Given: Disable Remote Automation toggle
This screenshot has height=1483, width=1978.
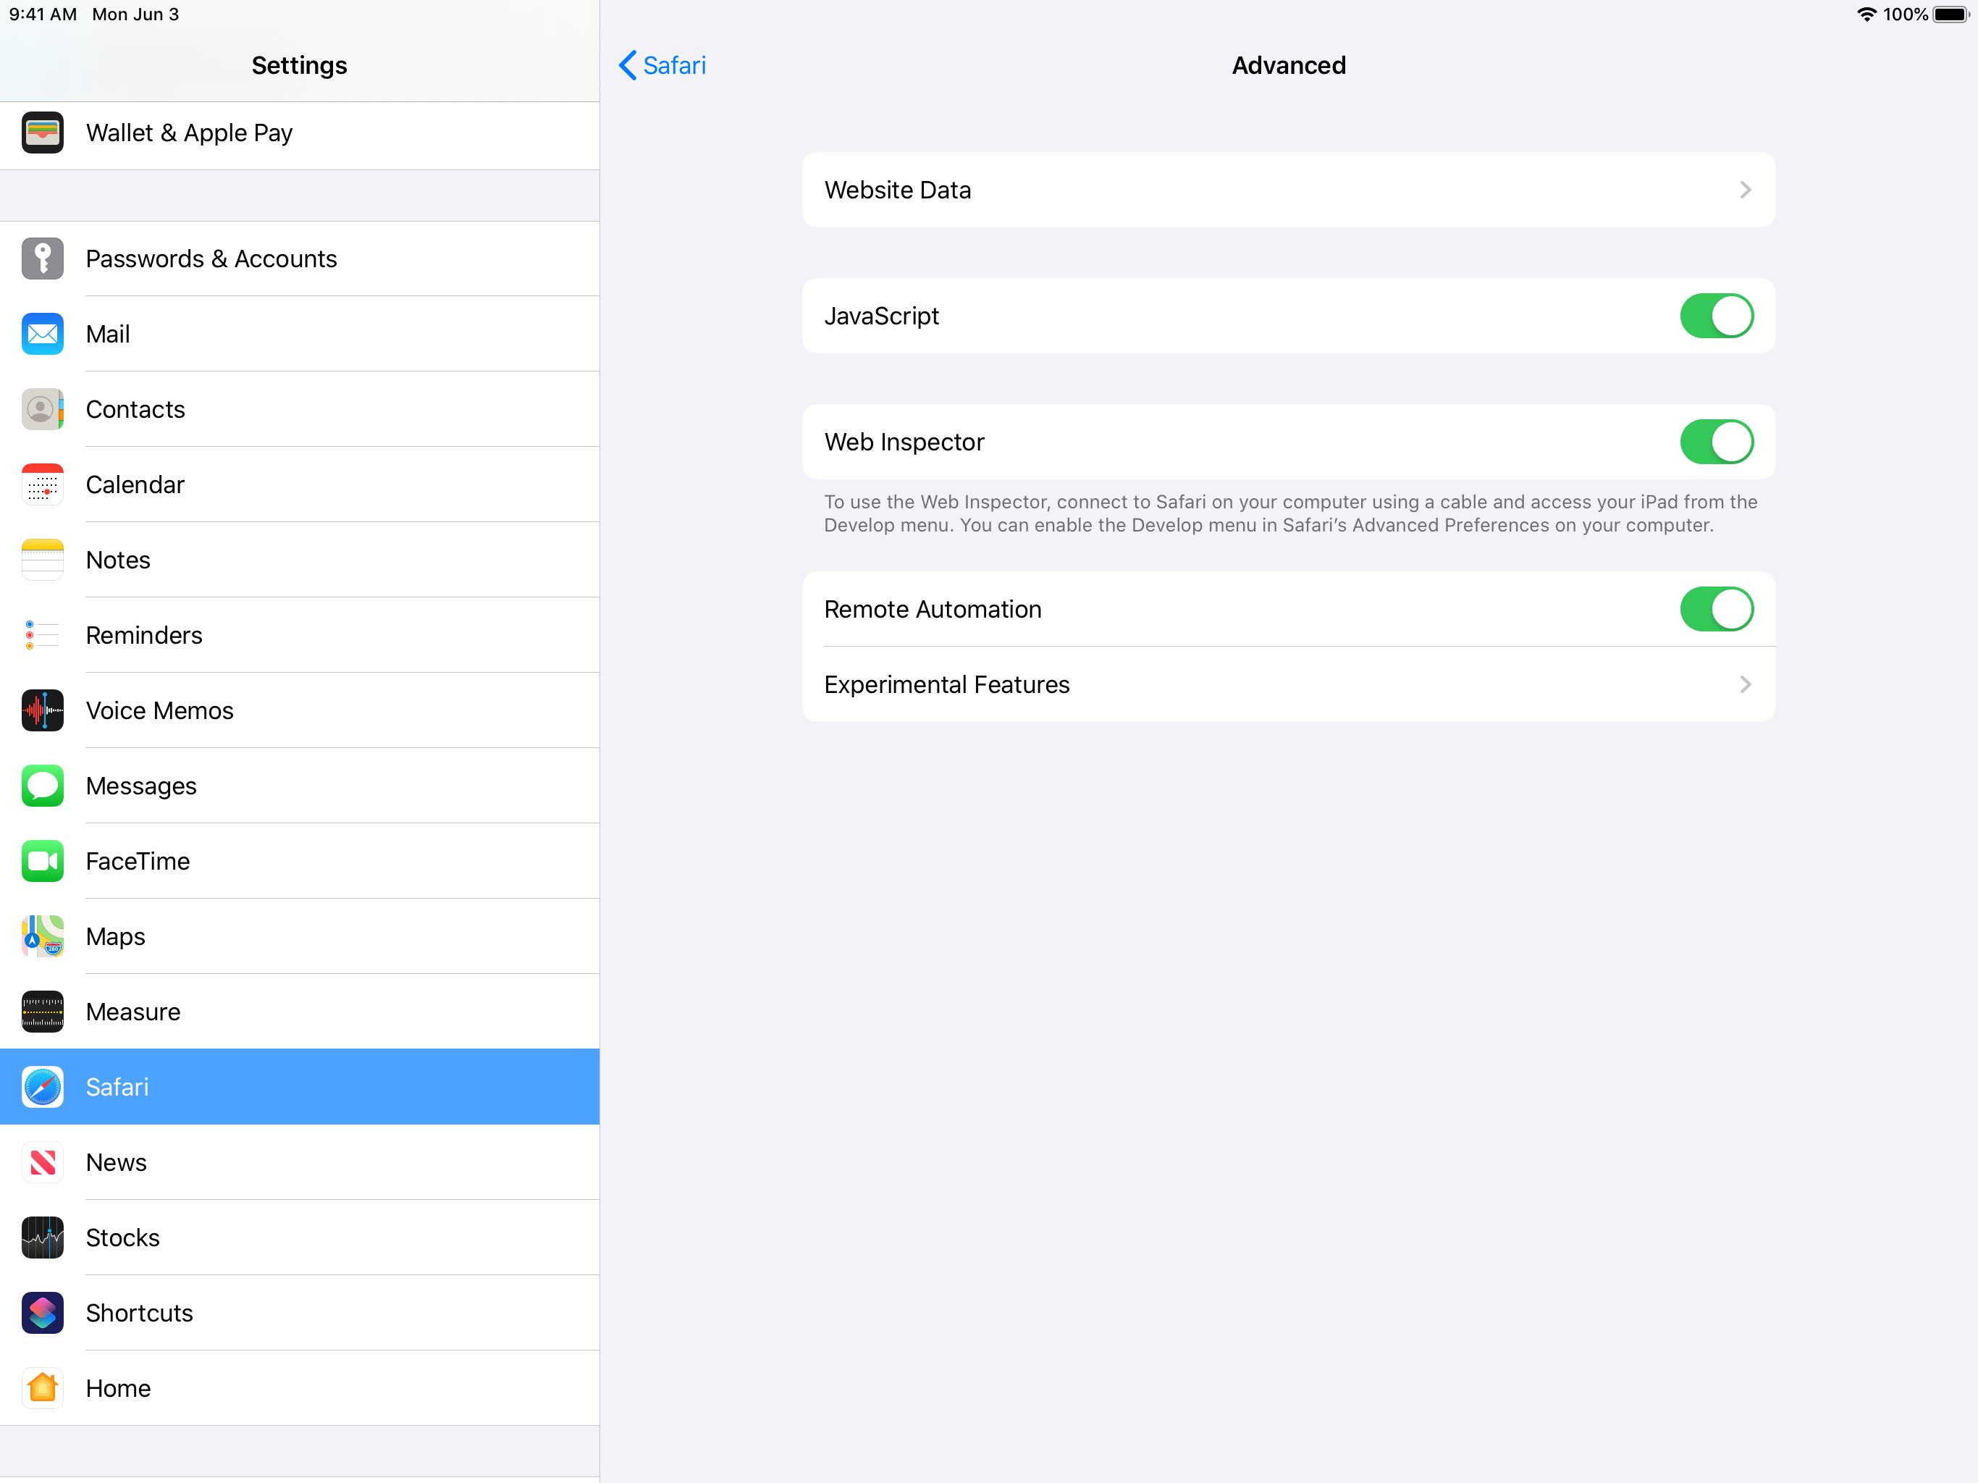Looking at the screenshot, I should [1713, 609].
